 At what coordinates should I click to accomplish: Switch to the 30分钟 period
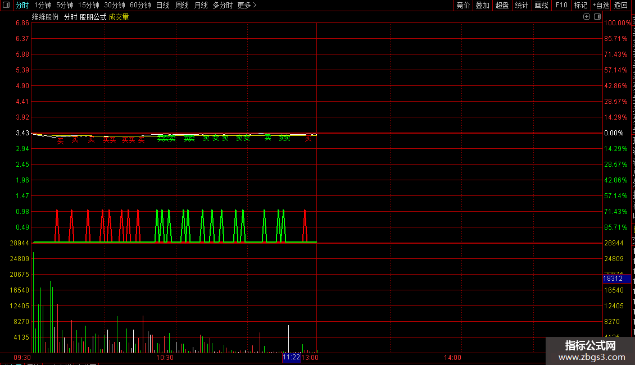pyautogui.click(x=115, y=5)
